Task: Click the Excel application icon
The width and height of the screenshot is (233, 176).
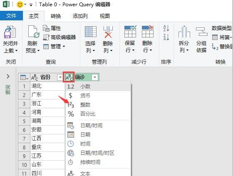Action: point(6,4)
